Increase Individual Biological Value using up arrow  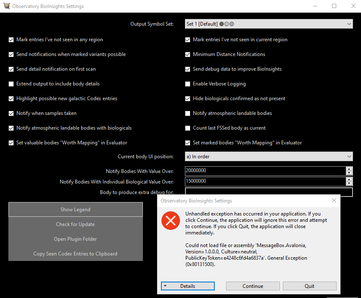click(x=349, y=179)
